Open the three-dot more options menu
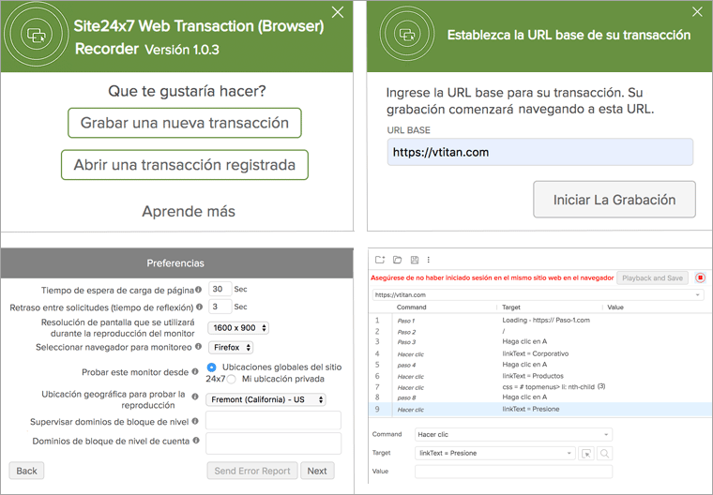 click(429, 260)
